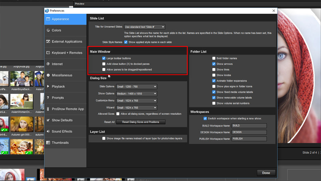Click the Prompts question mark icon
Viewport: 321px width, 181px height.
click(48, 98)
